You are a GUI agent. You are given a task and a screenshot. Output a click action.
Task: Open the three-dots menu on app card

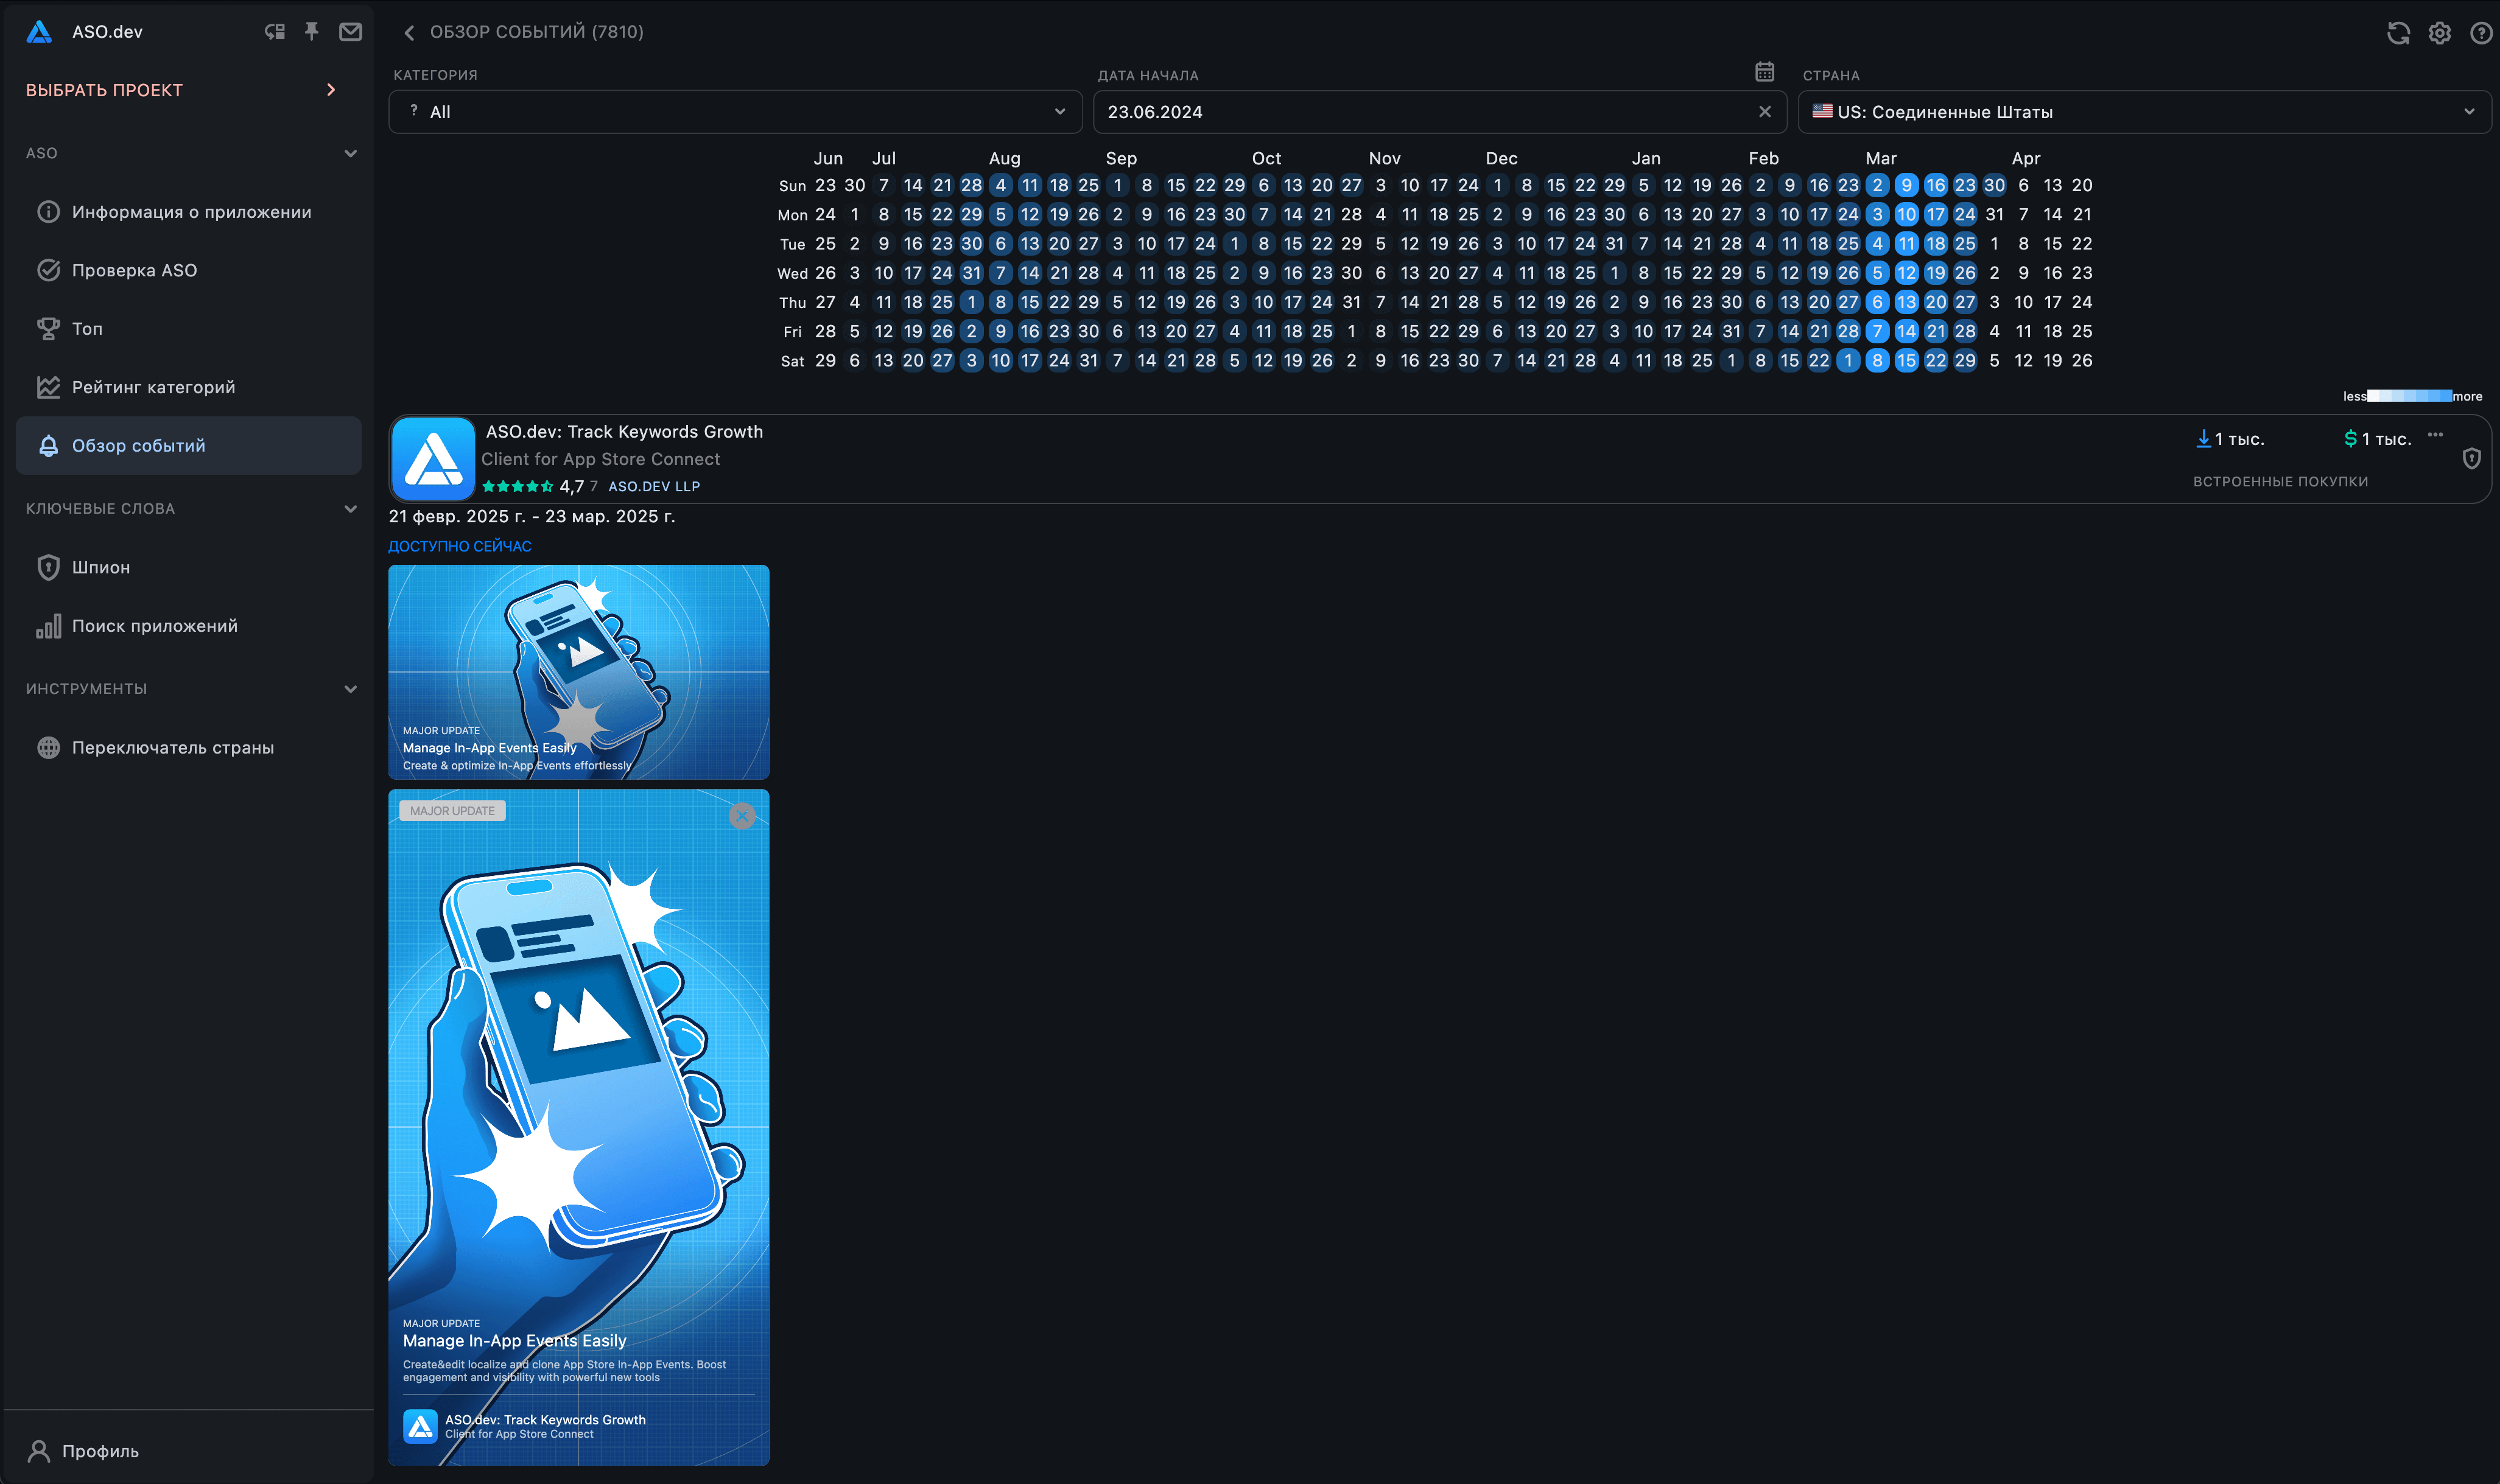coord(2435,434)
